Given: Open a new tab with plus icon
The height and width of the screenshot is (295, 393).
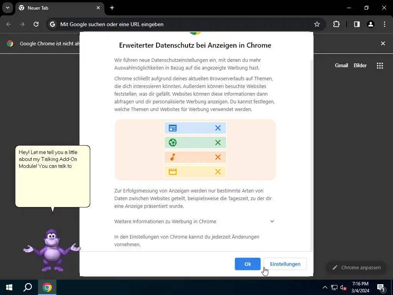Looking at the screenshot, I should 112,8.
